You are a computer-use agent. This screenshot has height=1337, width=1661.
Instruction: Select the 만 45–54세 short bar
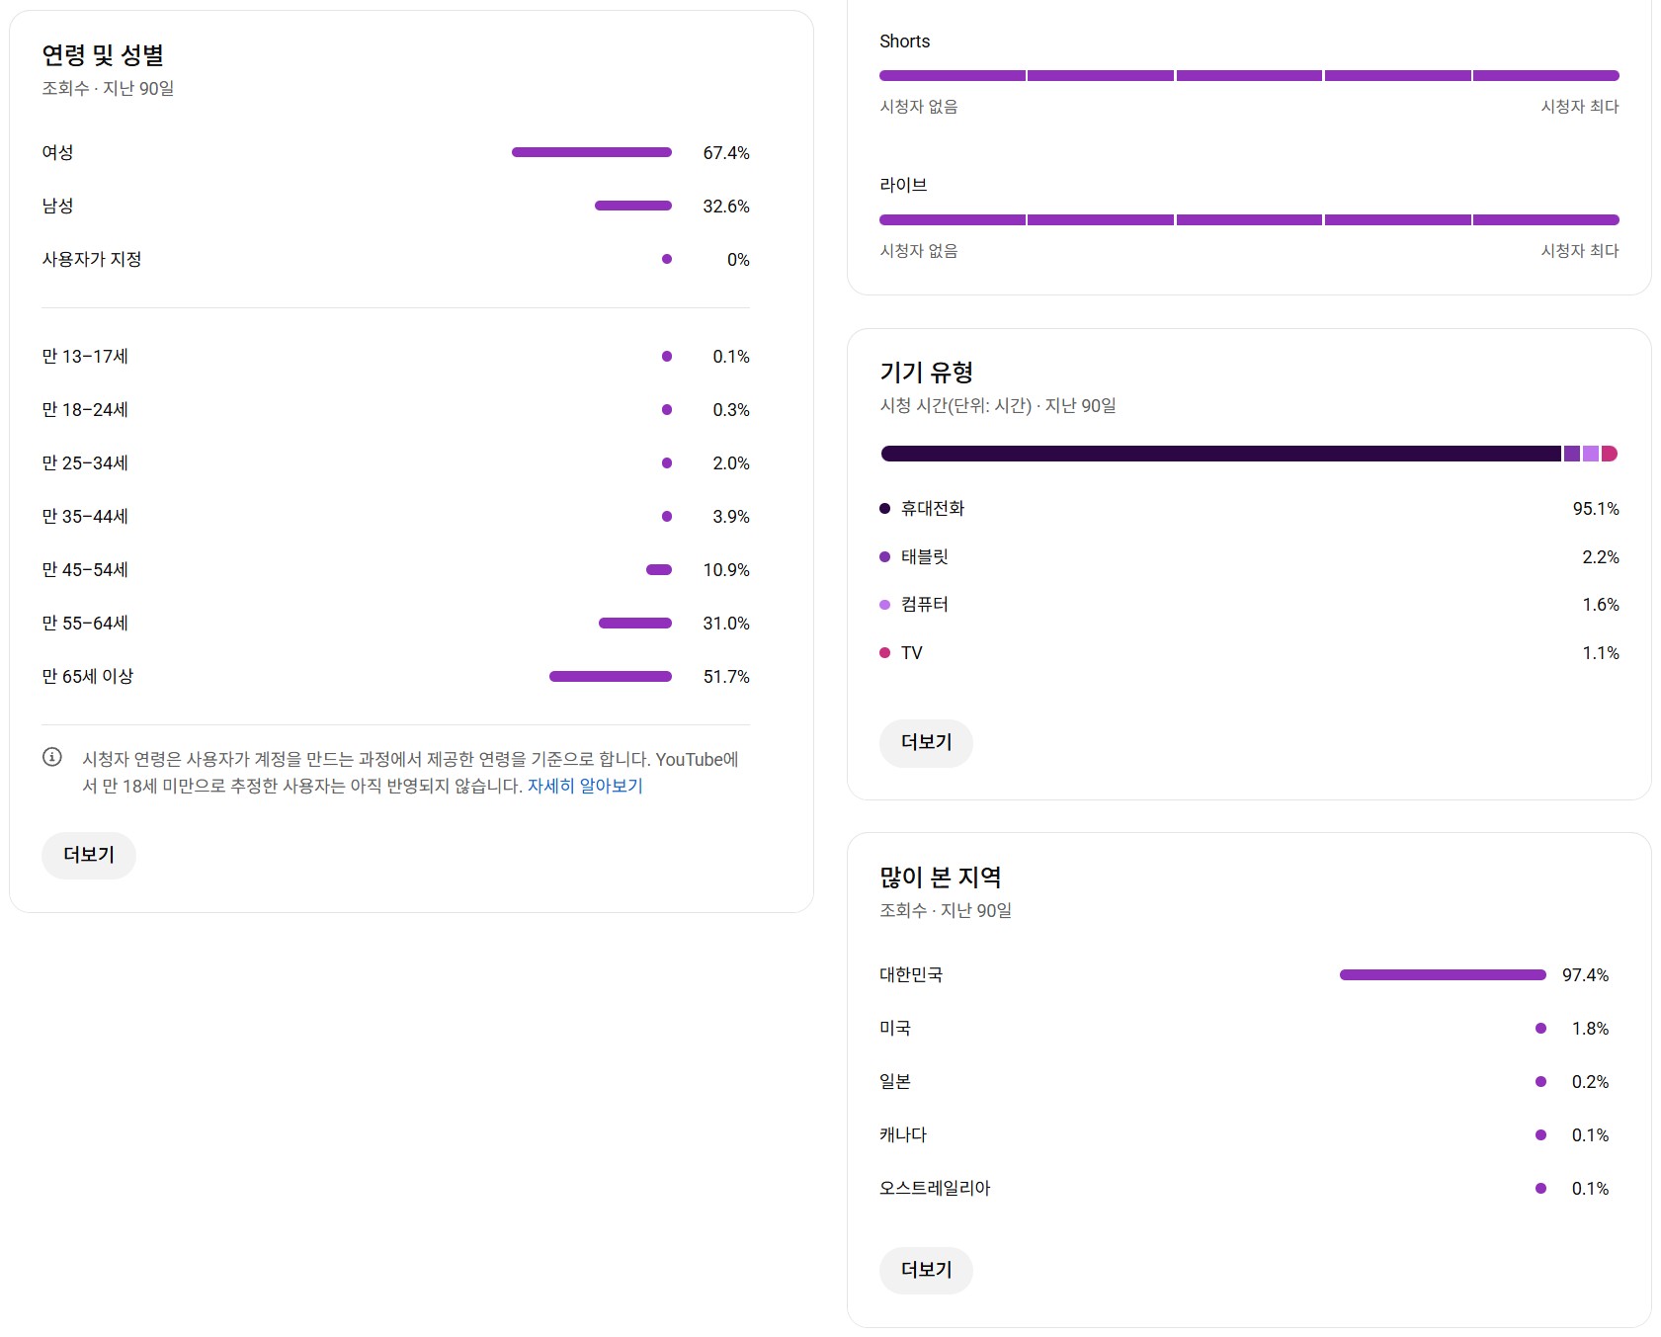click(x=658, y=570)
